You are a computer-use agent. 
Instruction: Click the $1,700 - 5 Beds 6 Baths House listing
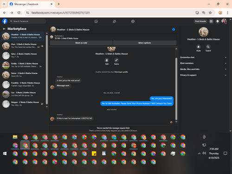66,39
